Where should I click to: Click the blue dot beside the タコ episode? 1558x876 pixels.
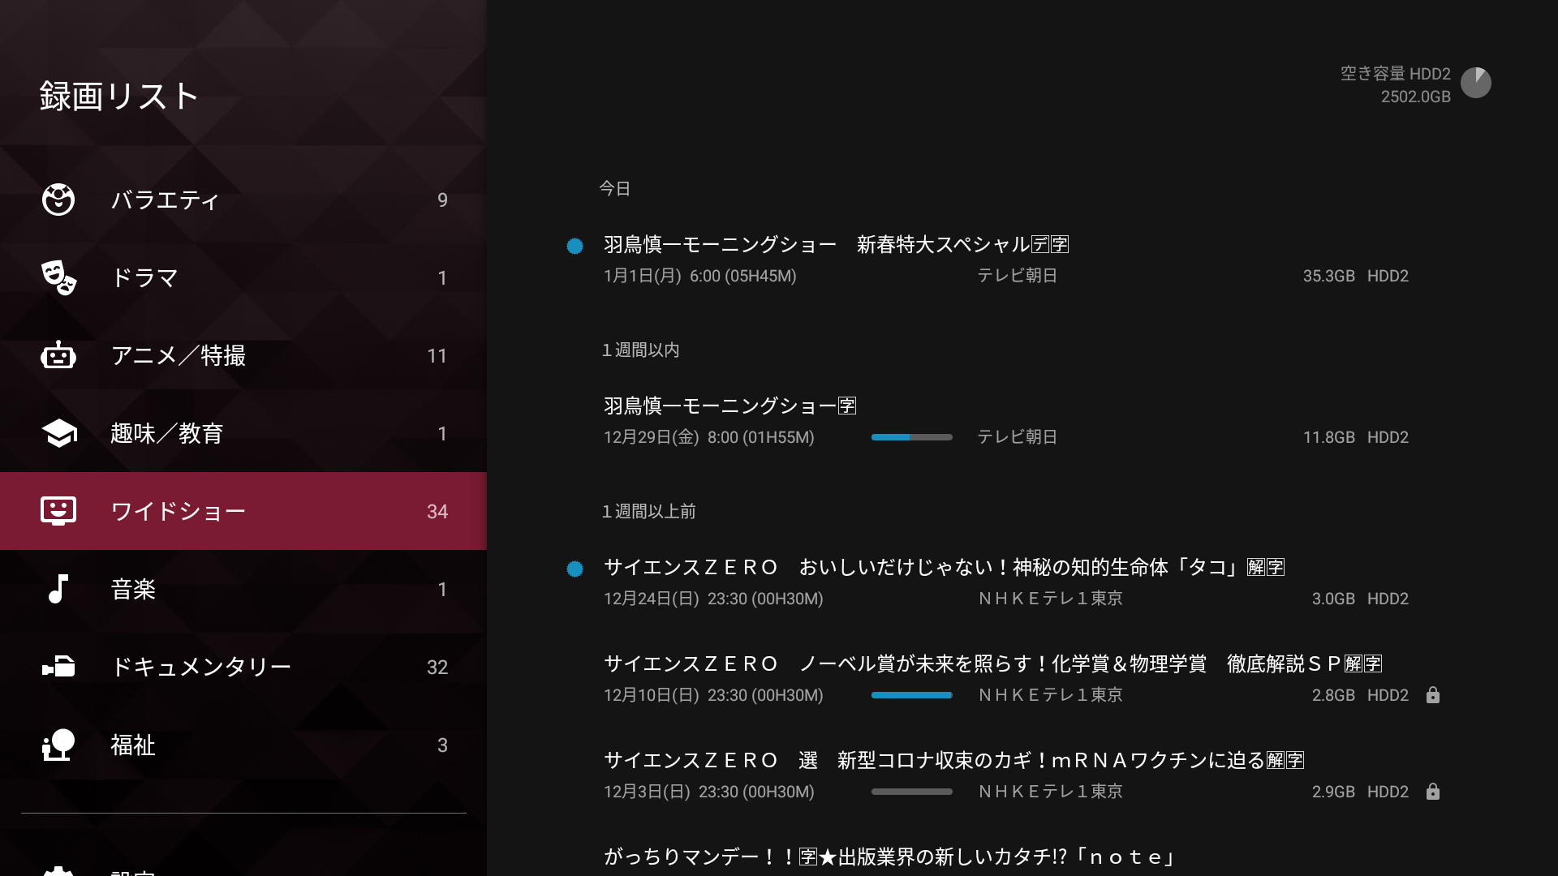pyautogui.click(x=575, y=569)
